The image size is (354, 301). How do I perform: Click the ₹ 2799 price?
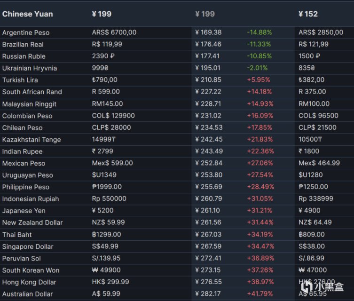(102, 151)
